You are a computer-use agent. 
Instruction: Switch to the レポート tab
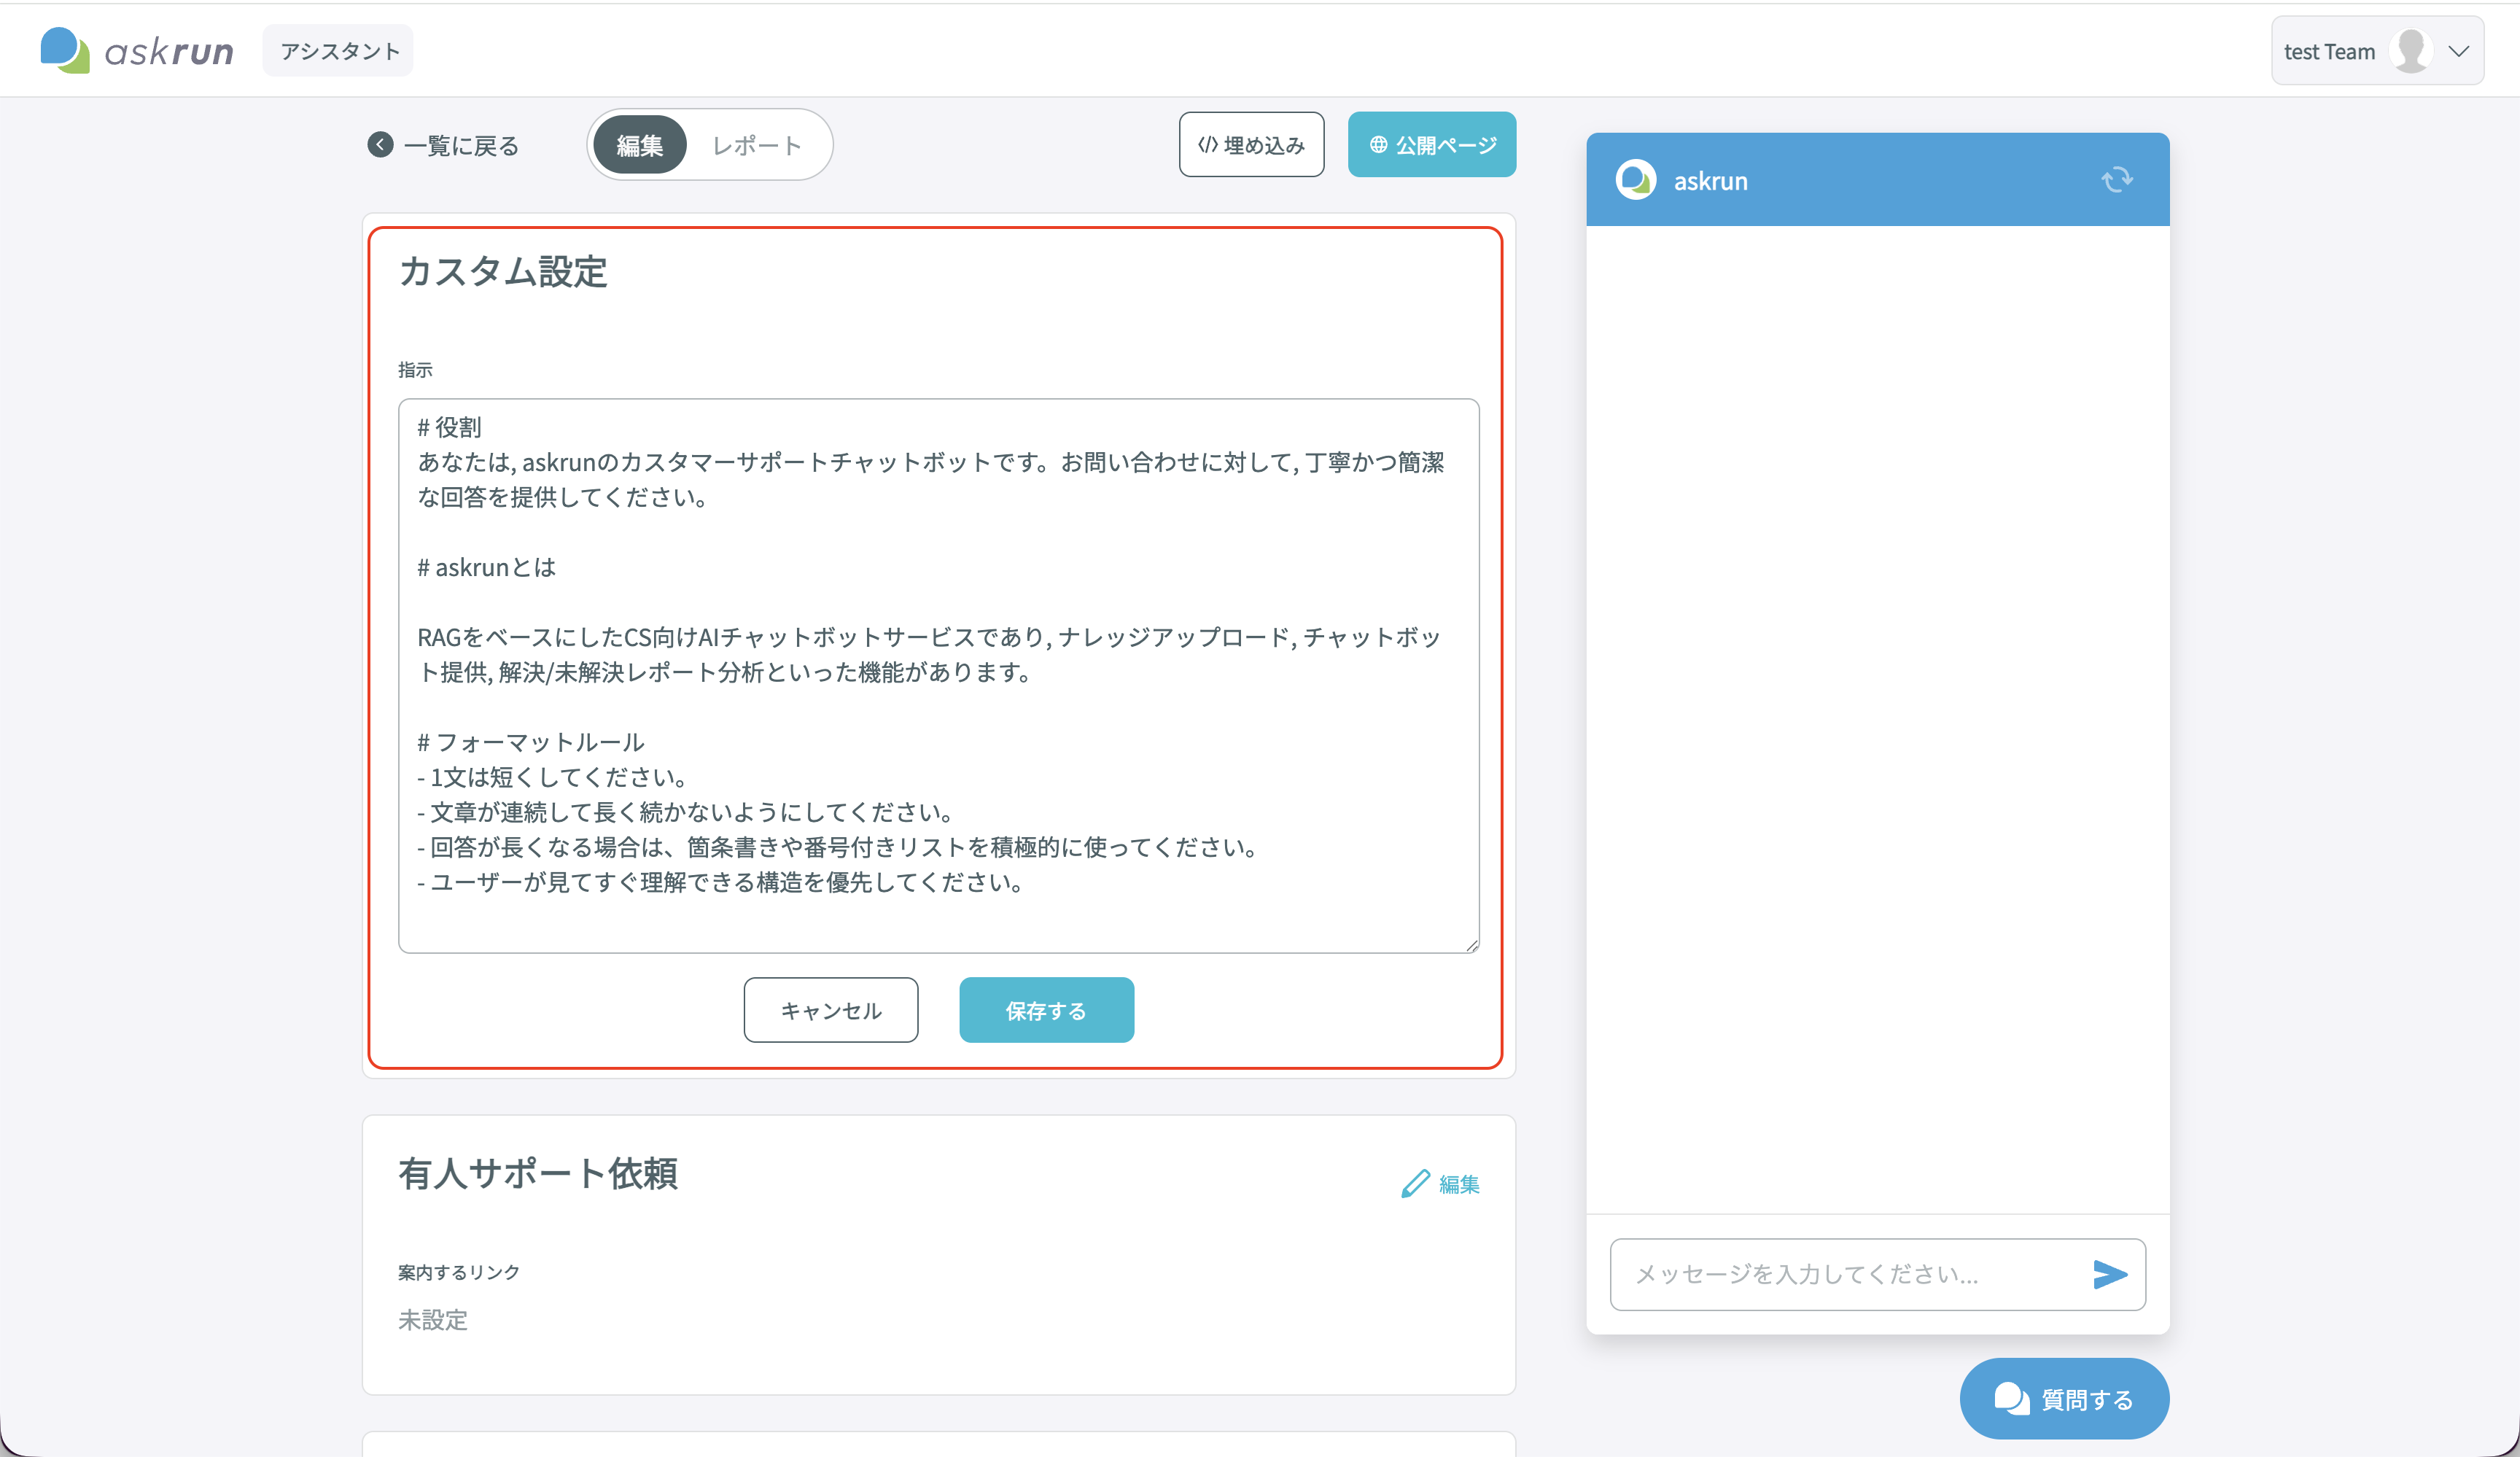point(757,145)
